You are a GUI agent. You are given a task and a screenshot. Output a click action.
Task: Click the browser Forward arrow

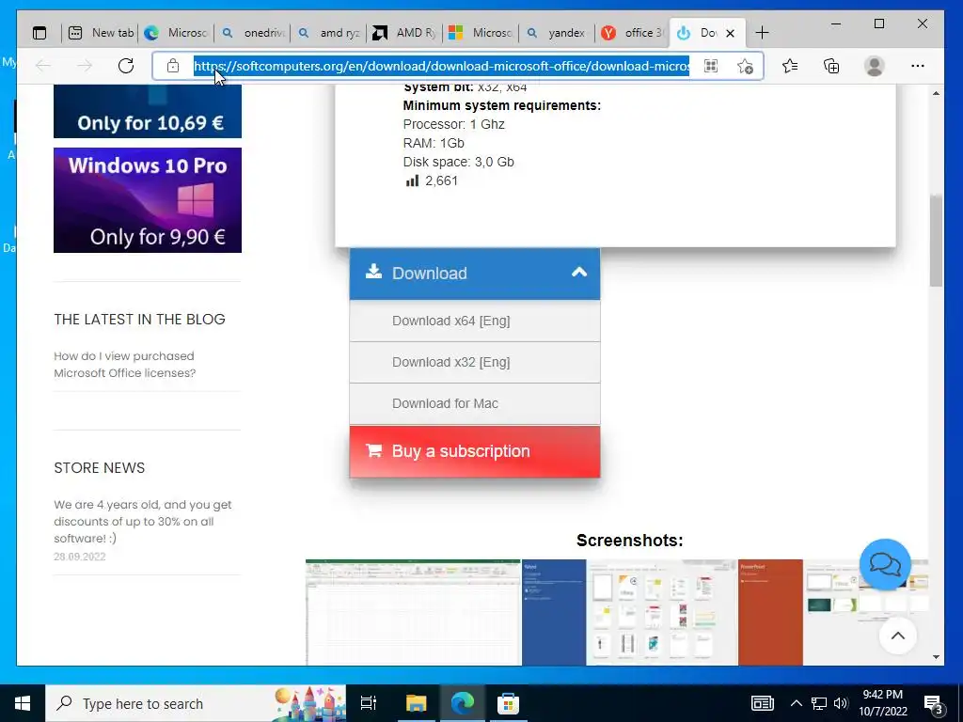tap(85, 66)
